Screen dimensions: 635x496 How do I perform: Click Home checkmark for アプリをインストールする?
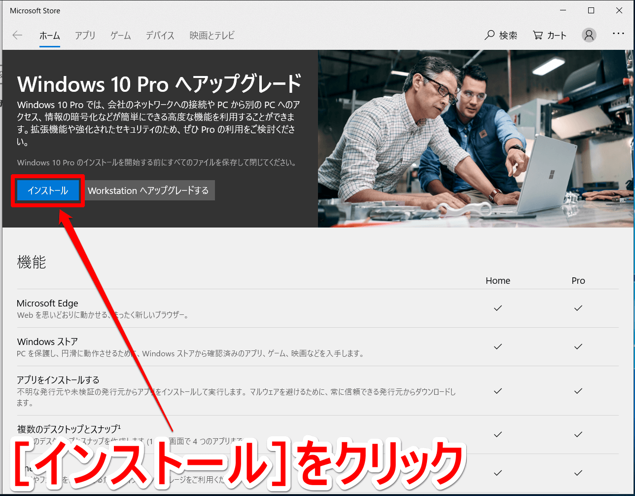pyautogui.click(x=498, y=391)
